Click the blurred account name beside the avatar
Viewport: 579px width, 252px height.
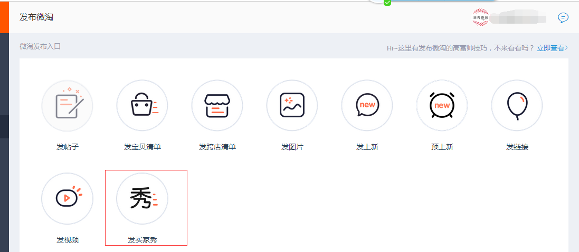[517, 18]
